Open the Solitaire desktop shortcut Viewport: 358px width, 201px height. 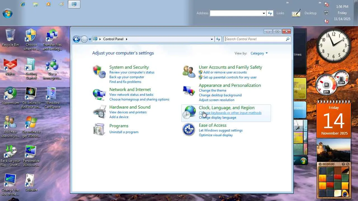31,183
